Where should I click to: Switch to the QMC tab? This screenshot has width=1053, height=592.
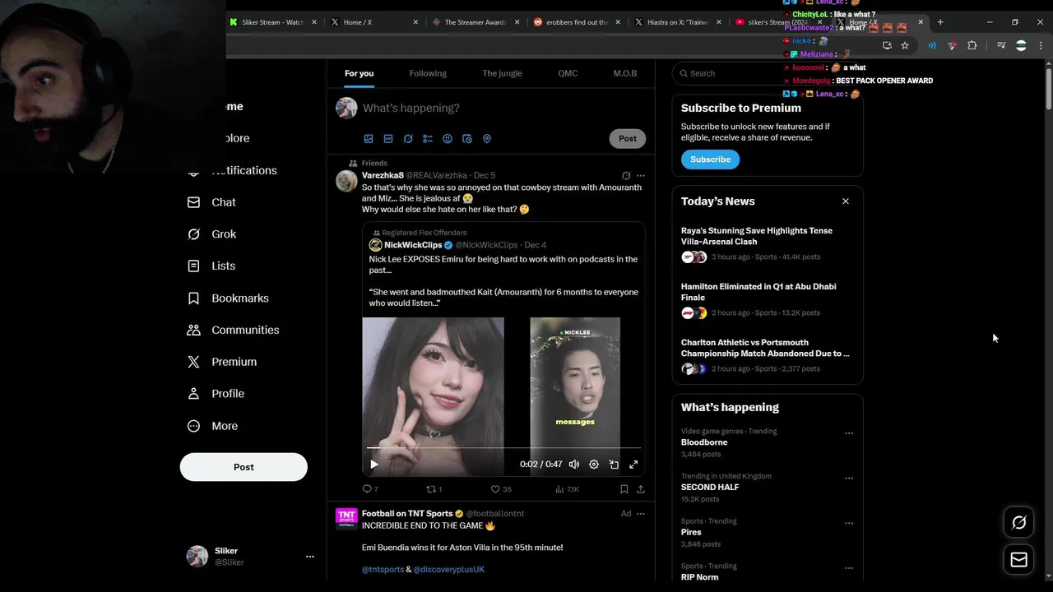568,73
